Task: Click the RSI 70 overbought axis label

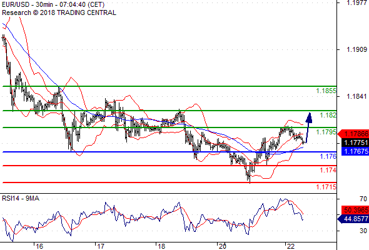Action: [363, 199]
